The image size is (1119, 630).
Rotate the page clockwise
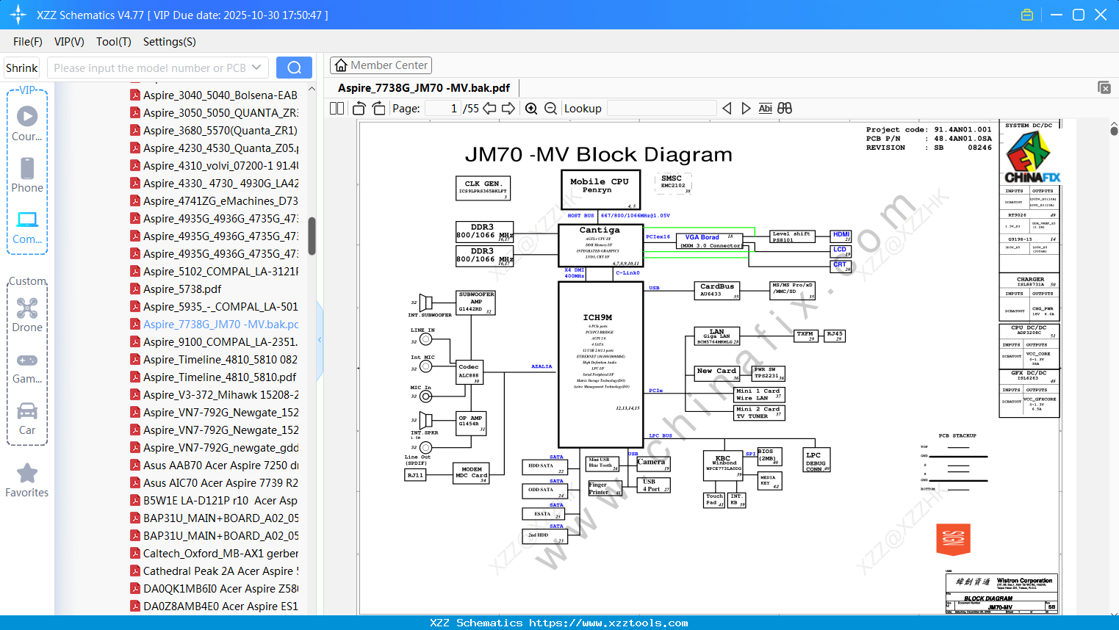(379, 109)
